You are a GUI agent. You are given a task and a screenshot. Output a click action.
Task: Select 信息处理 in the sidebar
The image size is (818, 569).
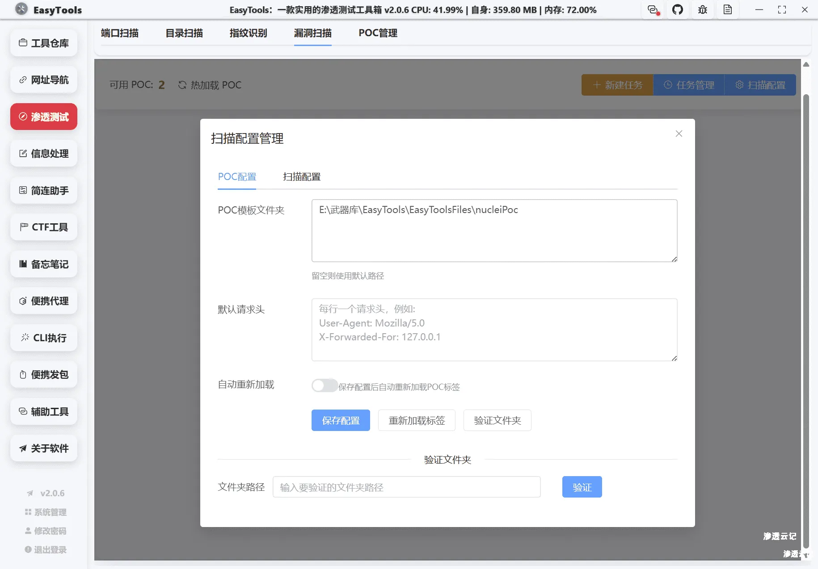click(x=43, y=153)
